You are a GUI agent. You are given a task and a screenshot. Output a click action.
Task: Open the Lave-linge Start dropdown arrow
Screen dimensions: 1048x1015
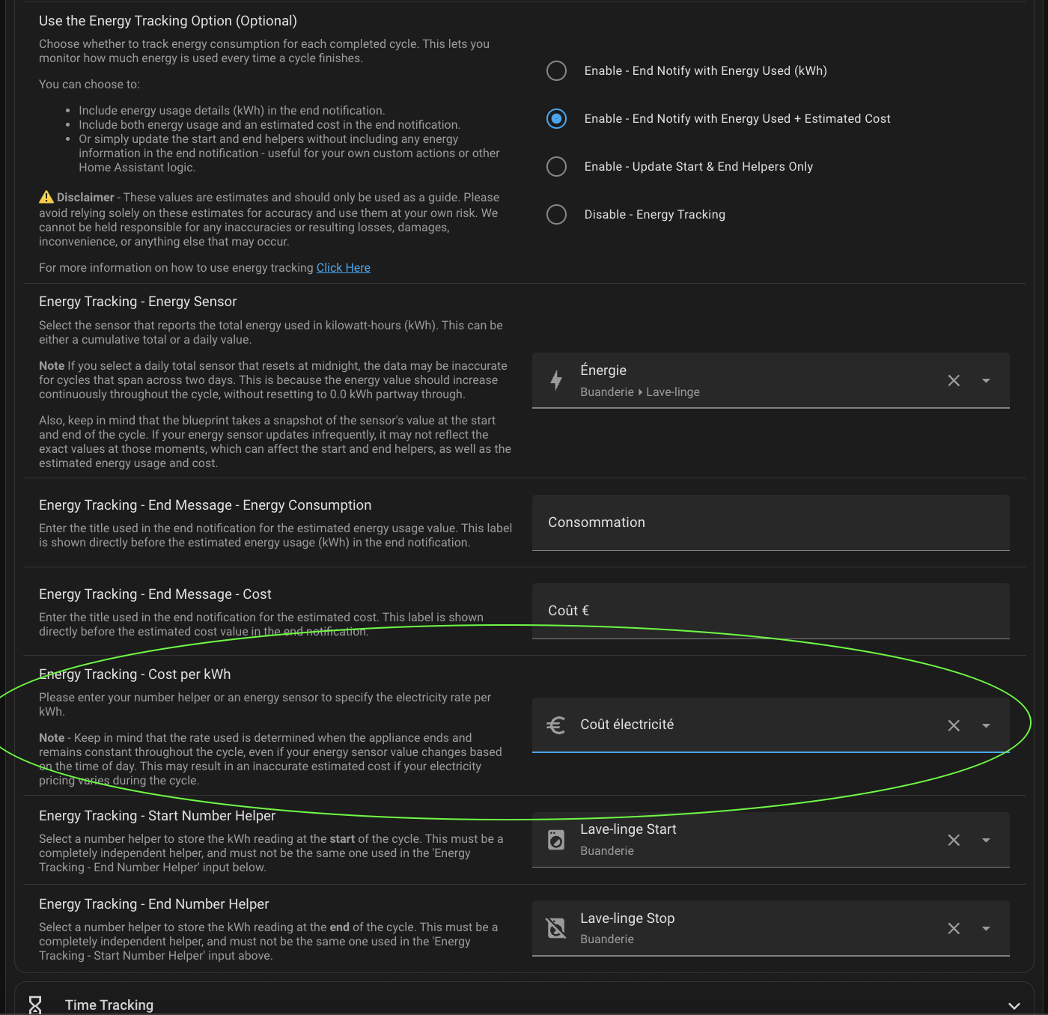tap(986, 840)
